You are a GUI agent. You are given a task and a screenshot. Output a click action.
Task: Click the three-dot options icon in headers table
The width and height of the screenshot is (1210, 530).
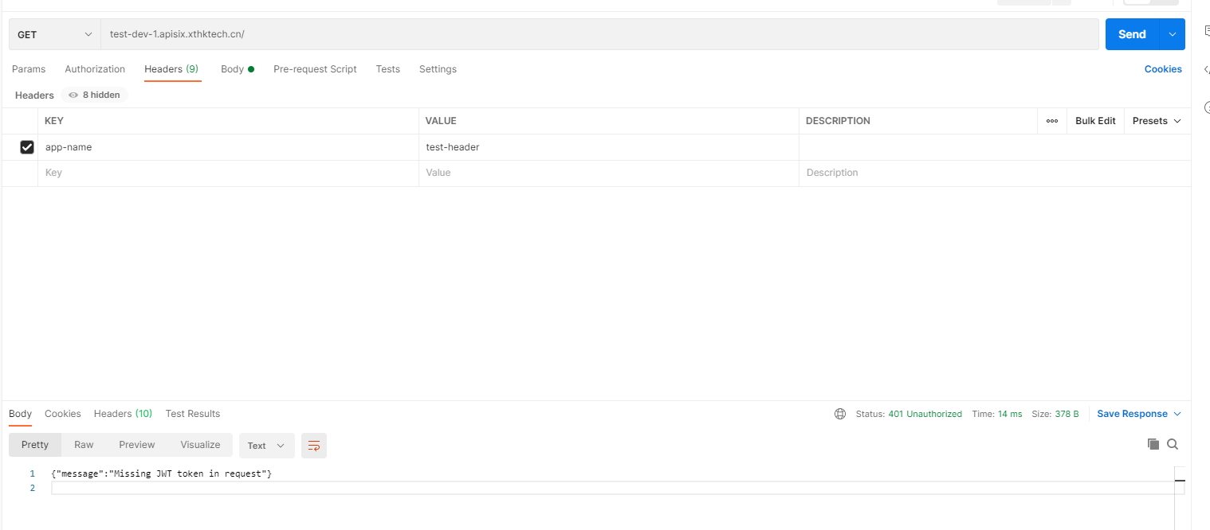coord(1051,120)
